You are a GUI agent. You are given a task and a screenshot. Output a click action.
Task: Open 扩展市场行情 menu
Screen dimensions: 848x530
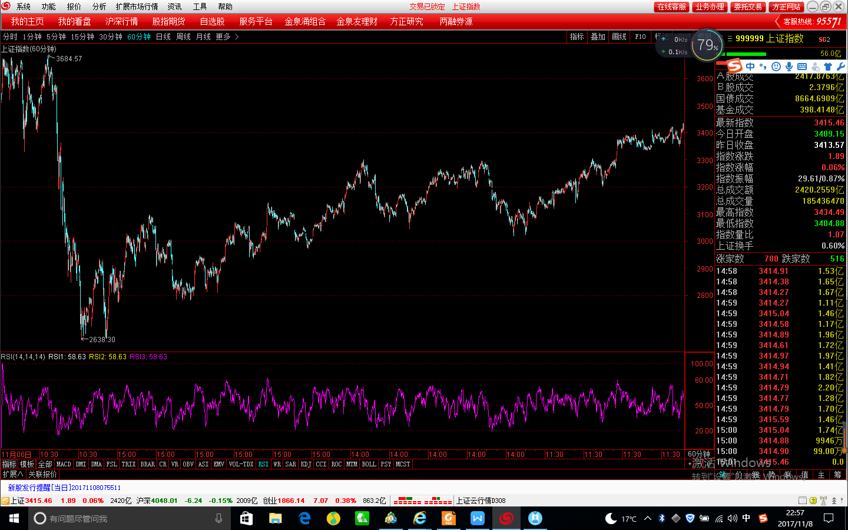pyautogui.click(x=137, y=6)
